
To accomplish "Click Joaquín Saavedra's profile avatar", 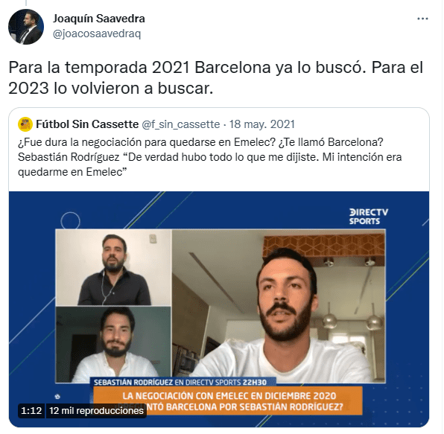I will pyautogui.click(x=26, y=27).
